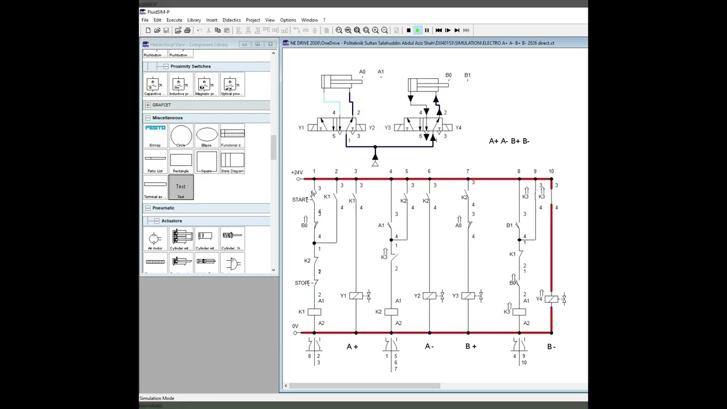Click the Standard size zoom icon

(x=339, y=30)
